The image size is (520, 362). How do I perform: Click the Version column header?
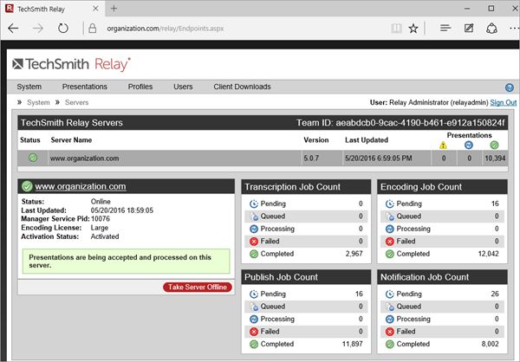(x=316, y=140)
